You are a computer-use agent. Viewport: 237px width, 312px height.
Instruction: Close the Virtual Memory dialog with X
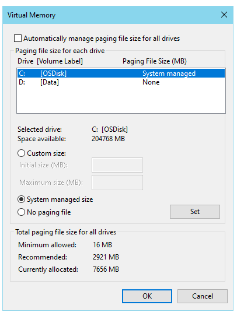pos(224,15)
